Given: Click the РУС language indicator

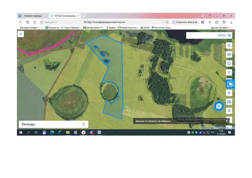Looking at the screenshot, I should (213, 132).
